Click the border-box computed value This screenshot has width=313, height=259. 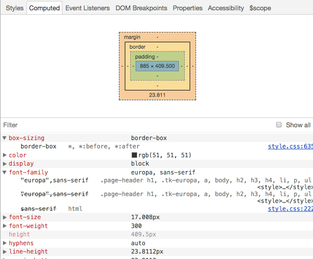(x=149, y=138)
